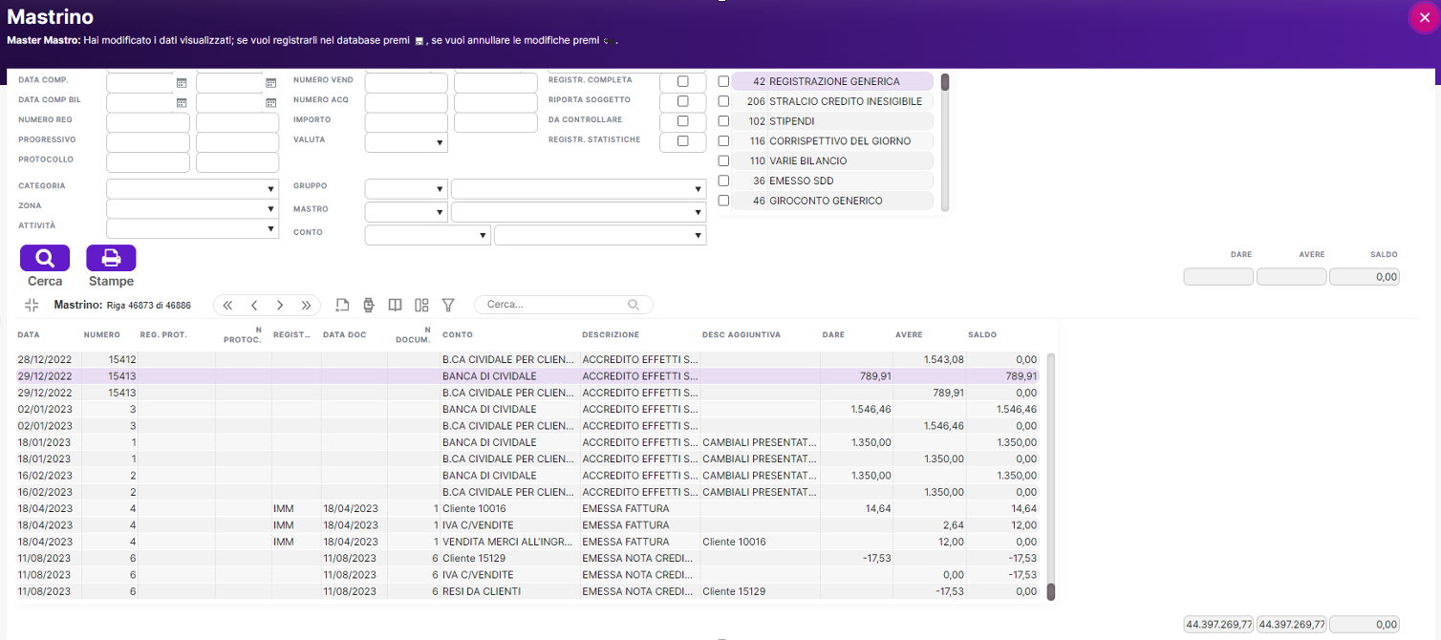The width and height of the screenshot is (1441, 640).
Task: Click the column layout icon in grid toolbar
Action: tap(421, 305)
